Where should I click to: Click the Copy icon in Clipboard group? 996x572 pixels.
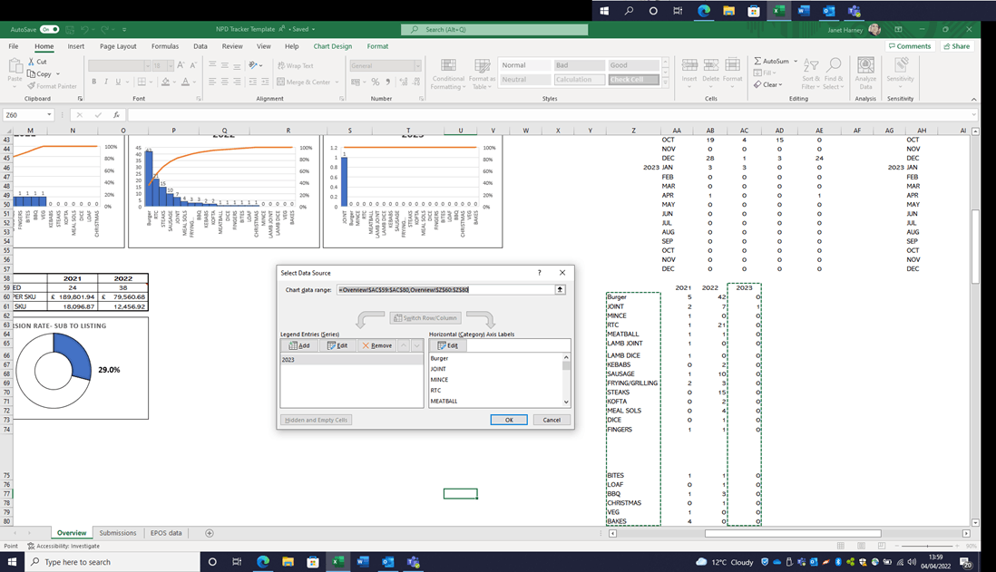[31, 73]
